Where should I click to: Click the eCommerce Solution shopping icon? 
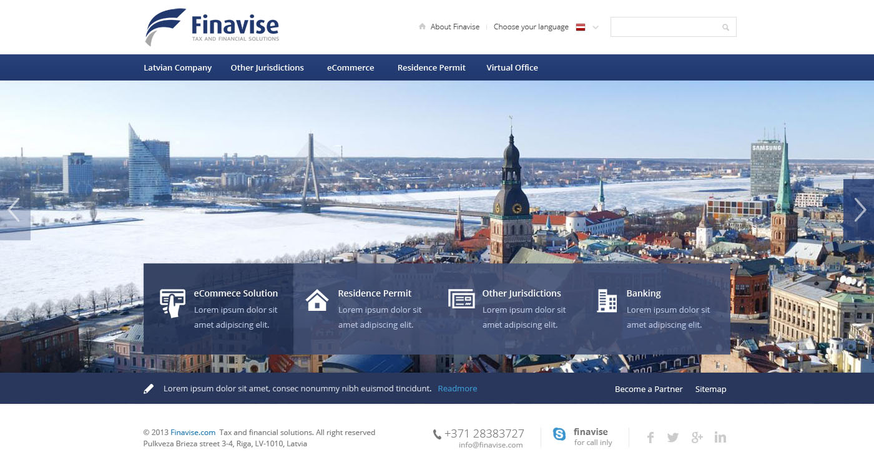click(x=174, y=300)
